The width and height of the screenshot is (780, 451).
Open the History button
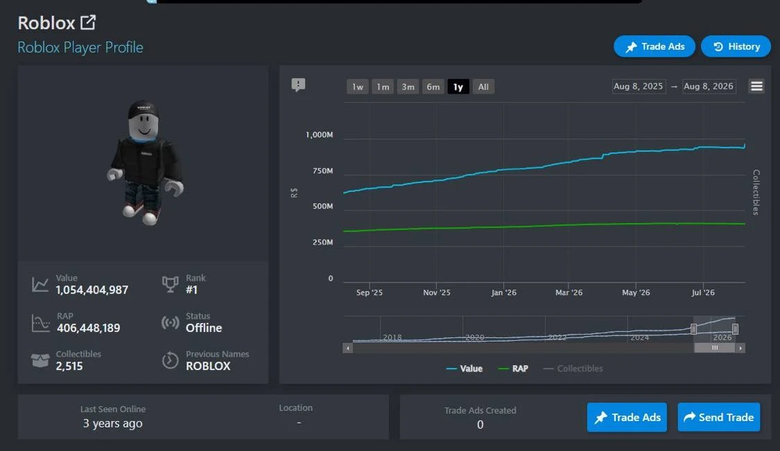pos(736,46)
